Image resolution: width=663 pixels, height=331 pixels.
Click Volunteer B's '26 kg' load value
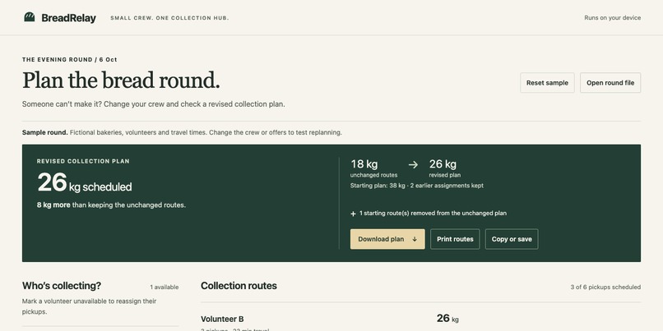[447, 319]
